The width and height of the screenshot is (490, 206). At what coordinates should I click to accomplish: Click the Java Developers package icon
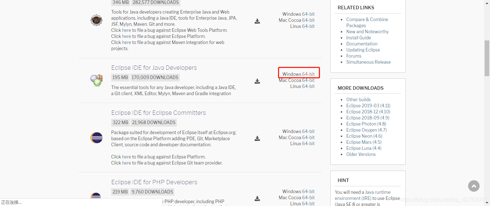point(96,80)
